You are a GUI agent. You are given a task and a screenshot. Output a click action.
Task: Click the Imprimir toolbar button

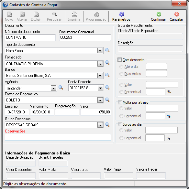pos(74,16)
